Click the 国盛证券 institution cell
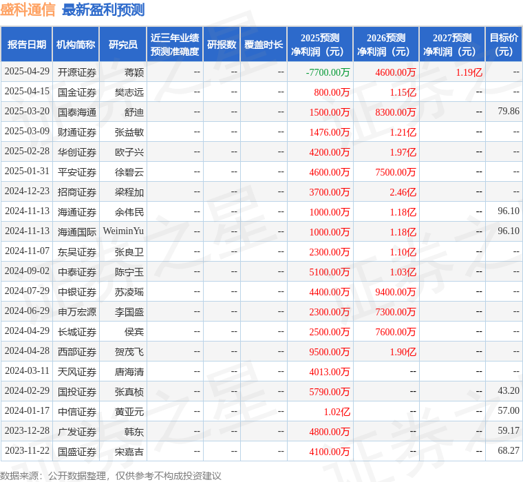Viewport: 523px width, 482px height. 77,452
